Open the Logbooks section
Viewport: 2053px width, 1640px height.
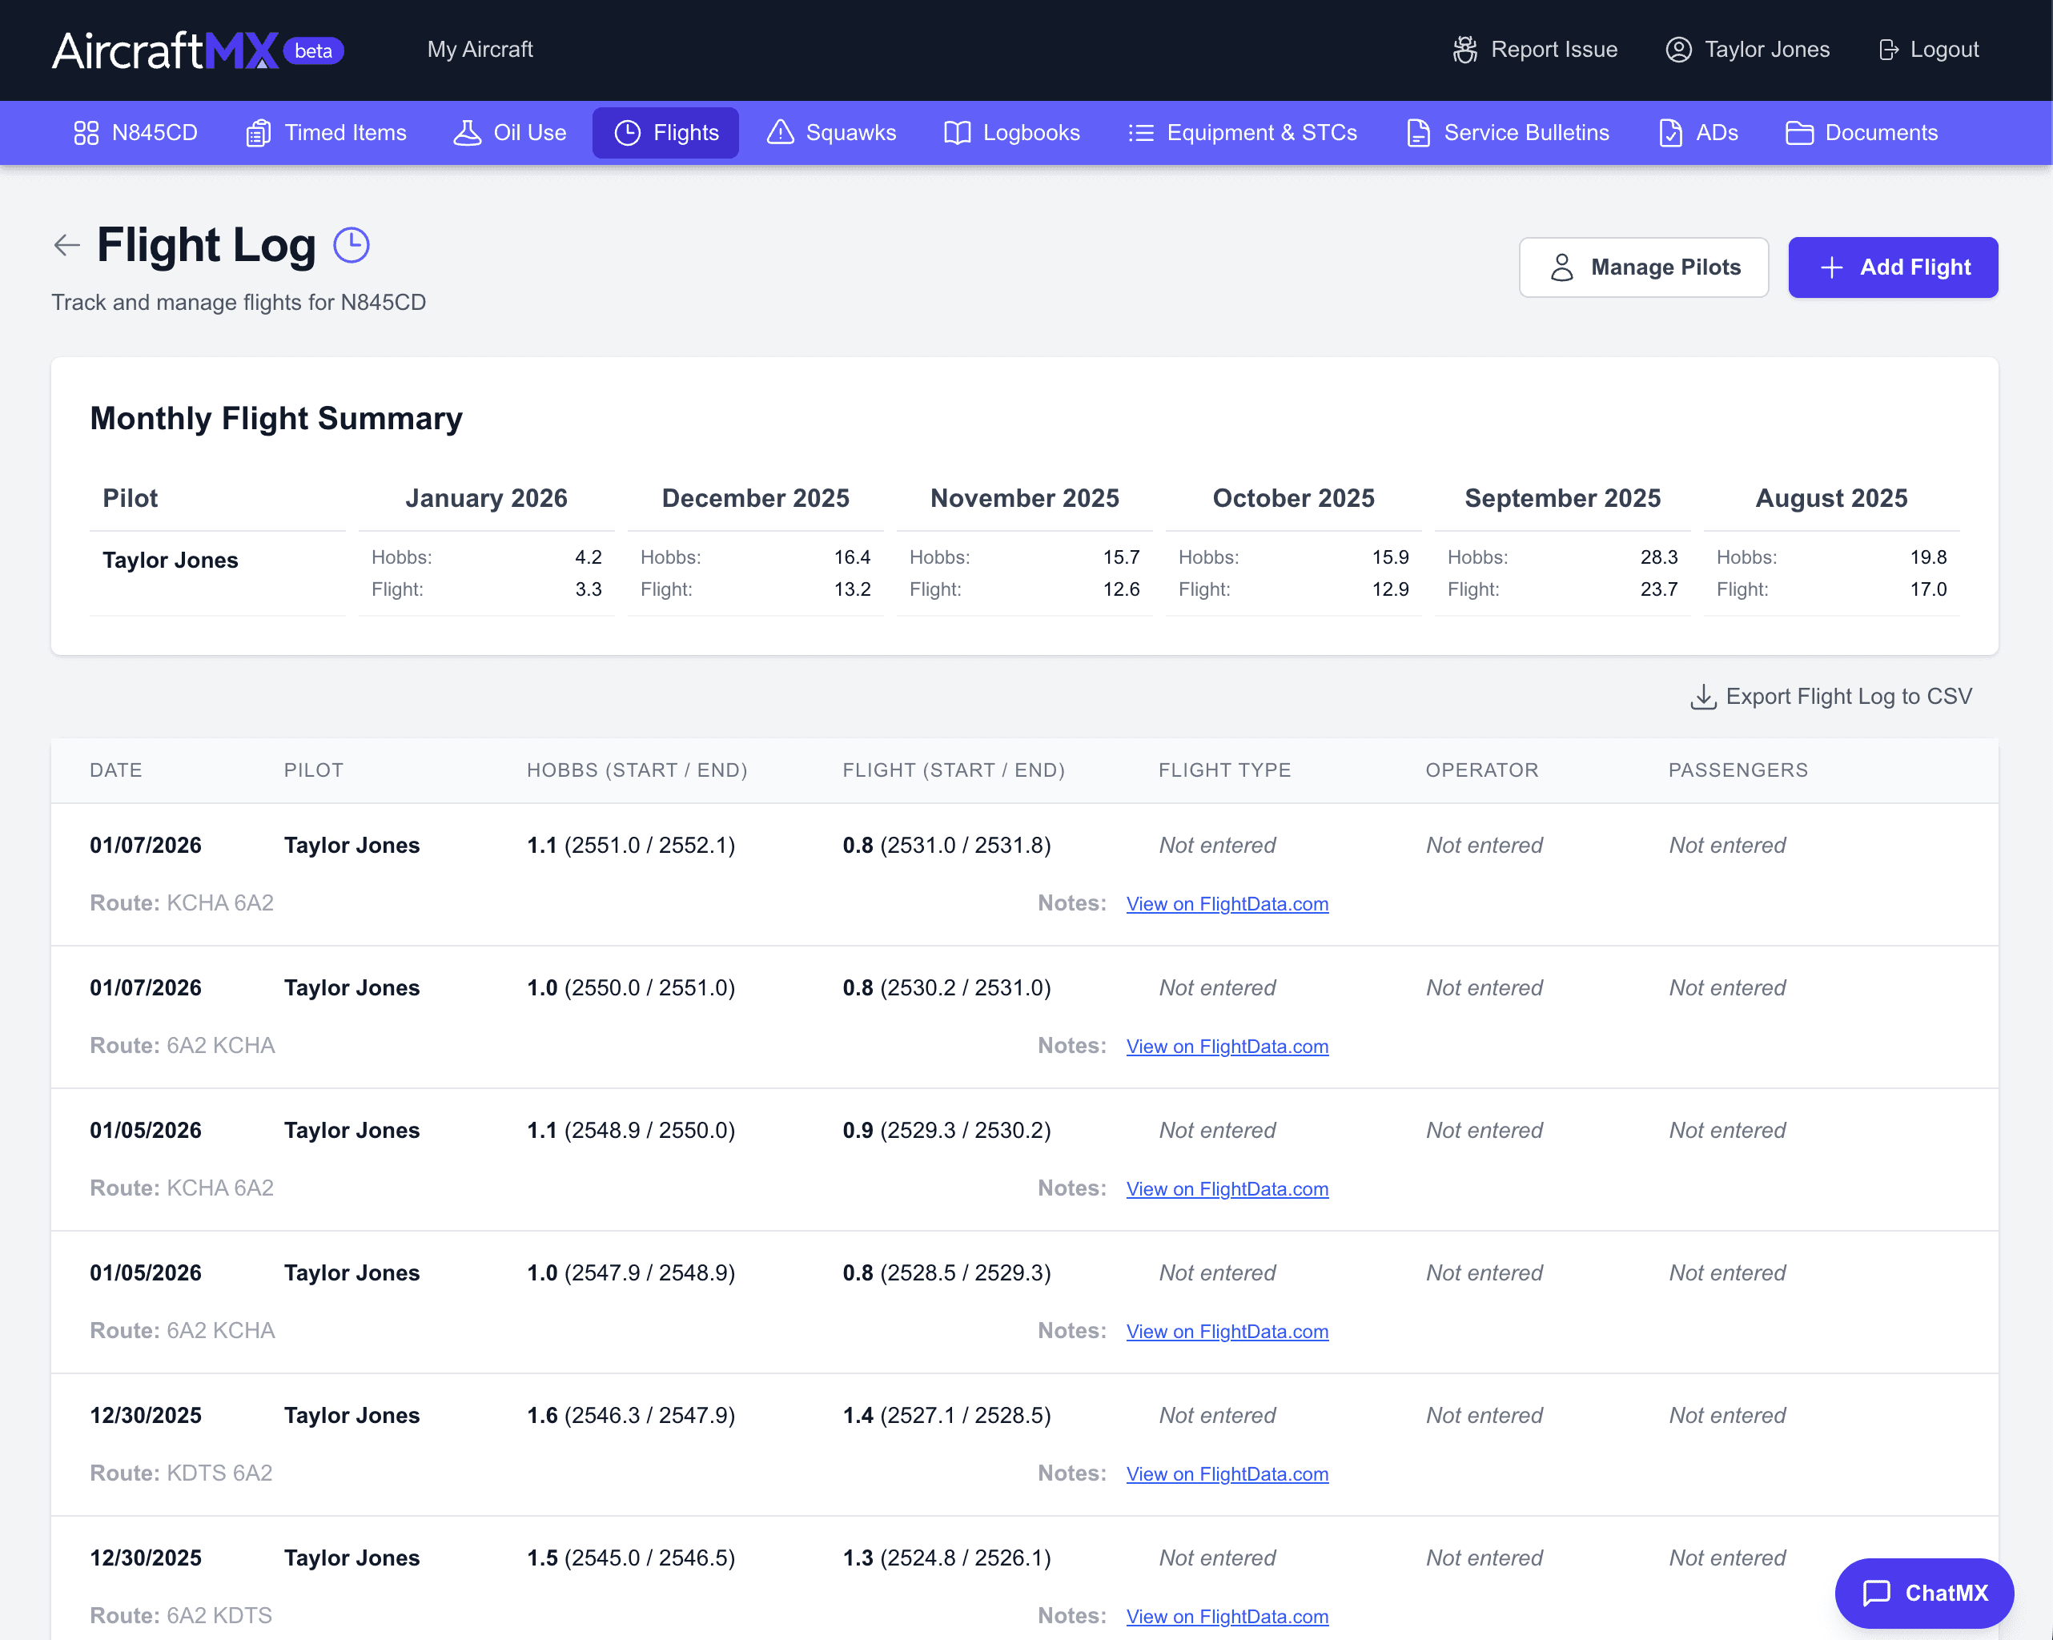(x=1011, y=132)
